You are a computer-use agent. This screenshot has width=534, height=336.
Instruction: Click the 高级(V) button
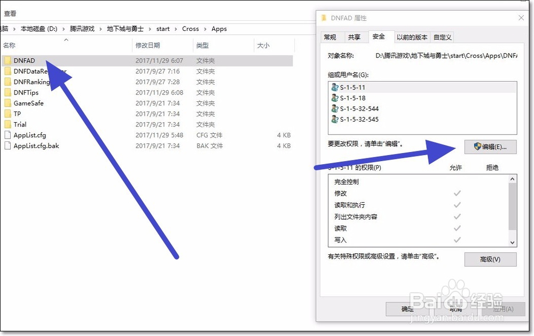(x=490, y=260)
